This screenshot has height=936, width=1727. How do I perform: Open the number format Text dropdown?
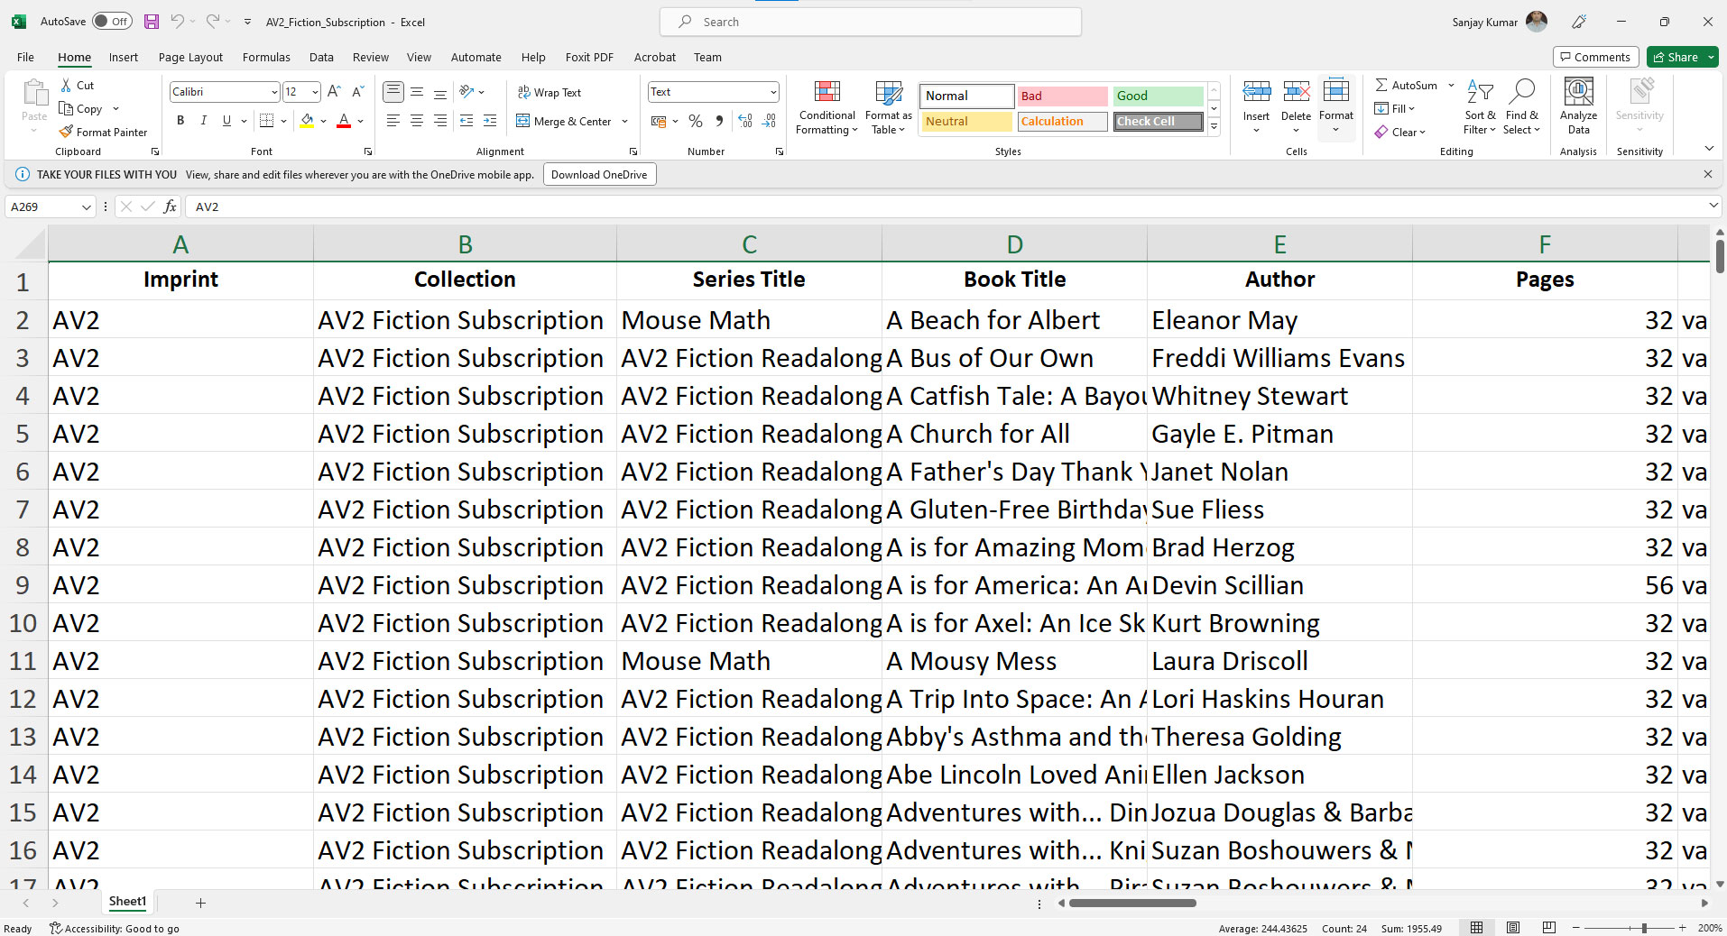(773, 92)
